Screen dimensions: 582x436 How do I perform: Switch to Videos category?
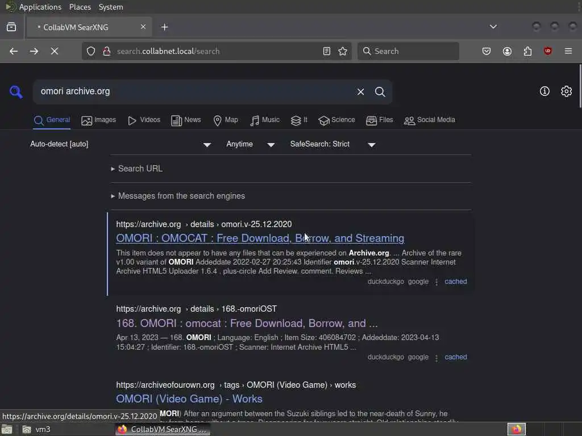click(x=144, y=120)
